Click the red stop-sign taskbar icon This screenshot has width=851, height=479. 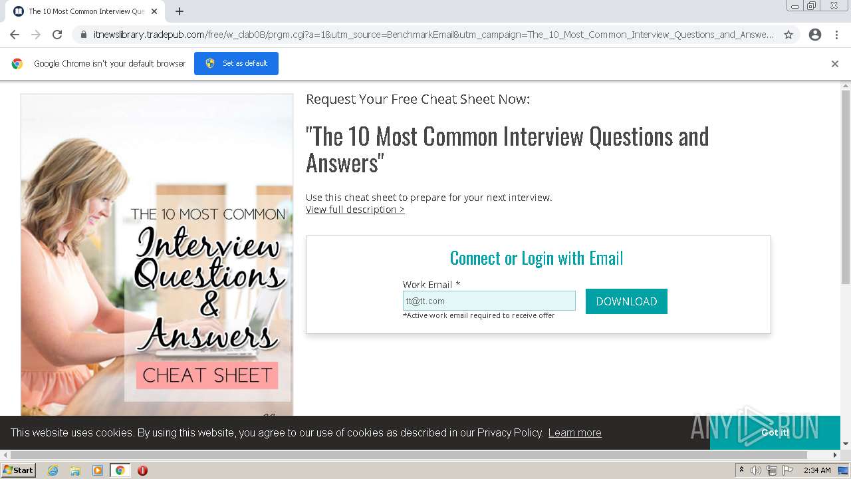(x=142, y=470)
